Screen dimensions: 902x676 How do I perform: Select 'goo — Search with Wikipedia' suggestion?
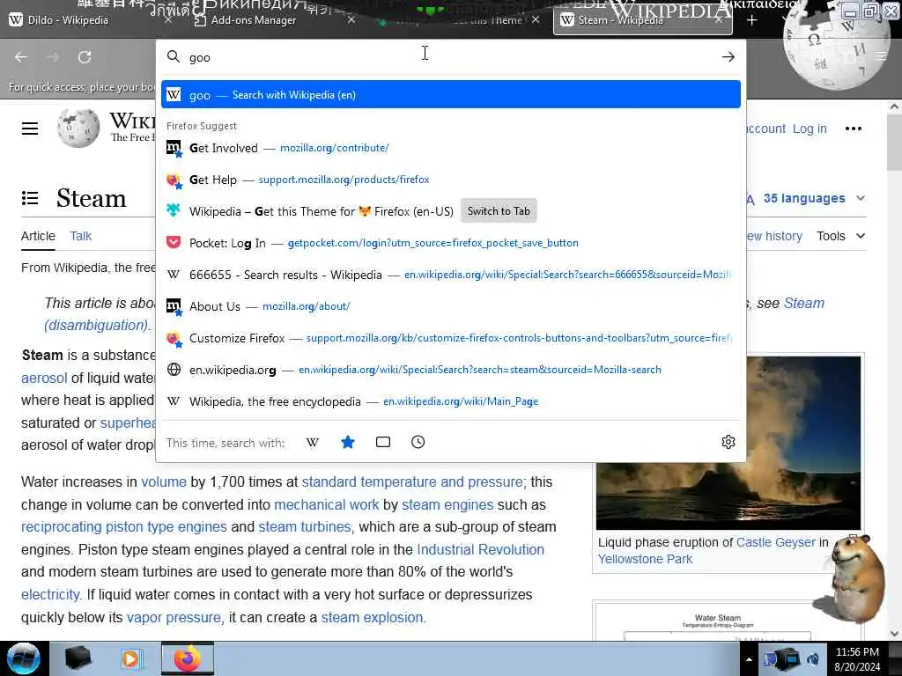(x=451, y=95)
